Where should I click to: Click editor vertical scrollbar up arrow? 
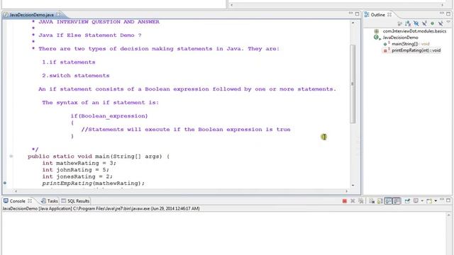353,23
